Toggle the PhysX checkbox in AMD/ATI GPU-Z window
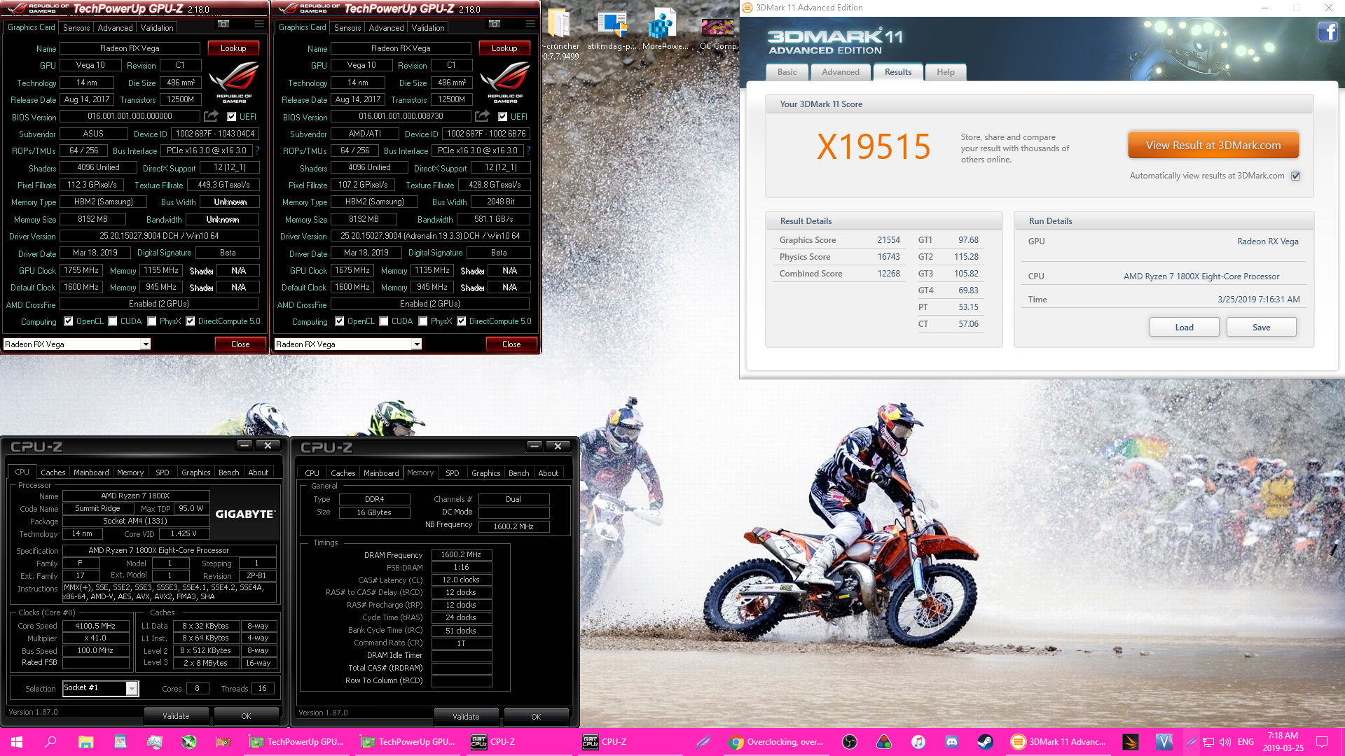Screen dimensions: 1345x756 coord(422,321)
